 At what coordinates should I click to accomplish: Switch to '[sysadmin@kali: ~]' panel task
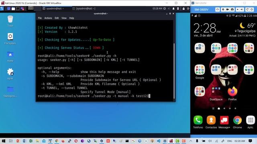coord(84,8)
